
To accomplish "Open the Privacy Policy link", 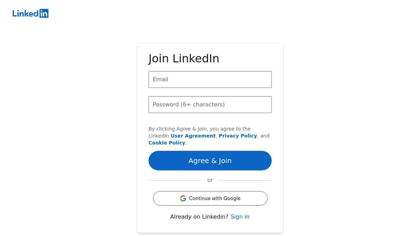I will 238,136.
